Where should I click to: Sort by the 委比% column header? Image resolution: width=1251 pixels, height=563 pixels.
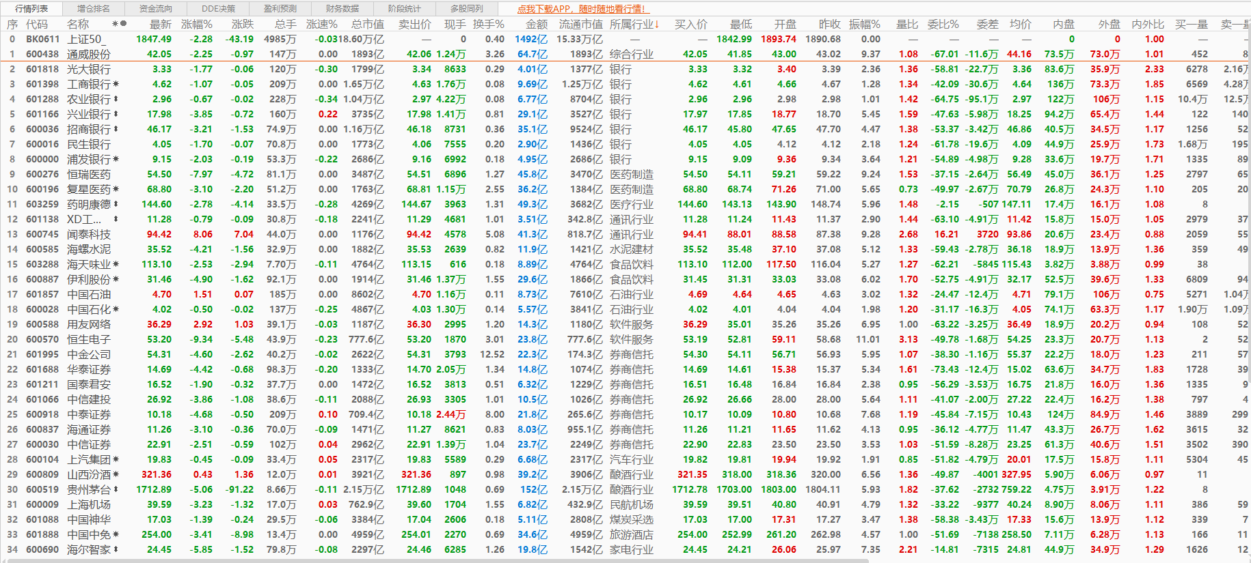[x=943, y=24]
